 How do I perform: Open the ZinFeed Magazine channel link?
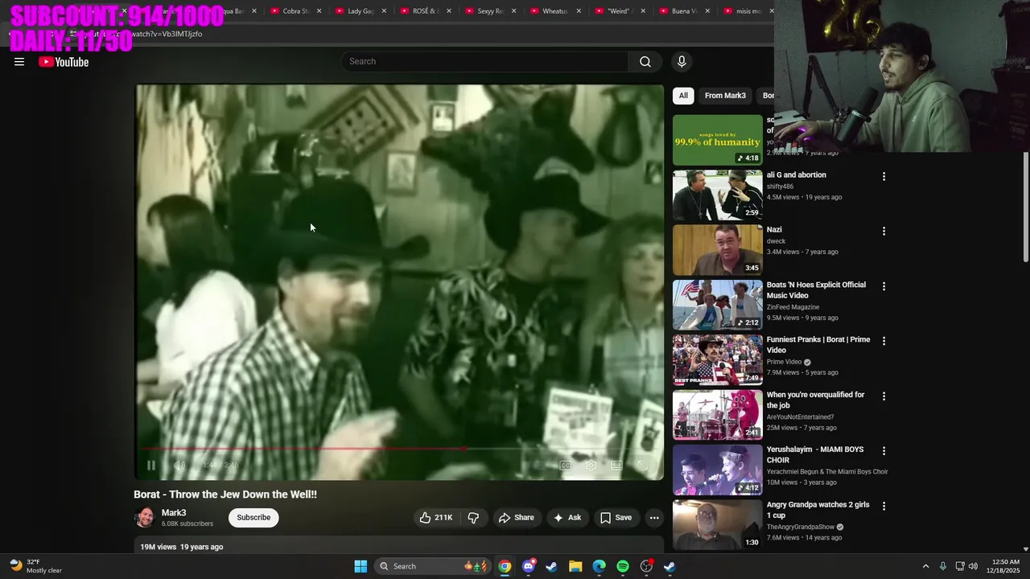(x=793, y=307)
